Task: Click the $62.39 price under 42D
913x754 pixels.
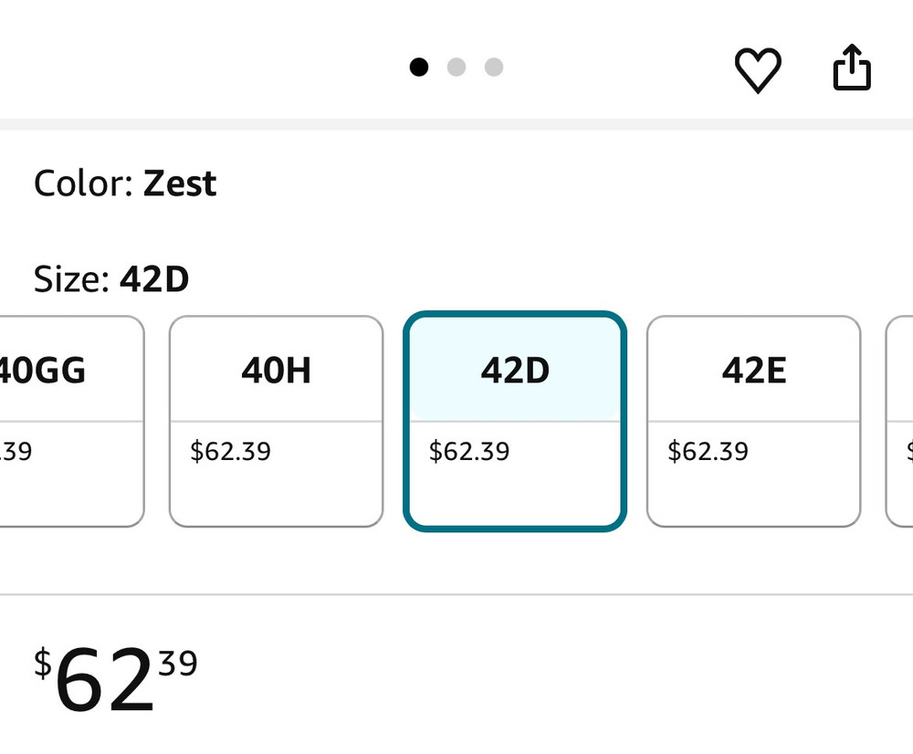Action: pyautogui.click(x=469, y=451)
